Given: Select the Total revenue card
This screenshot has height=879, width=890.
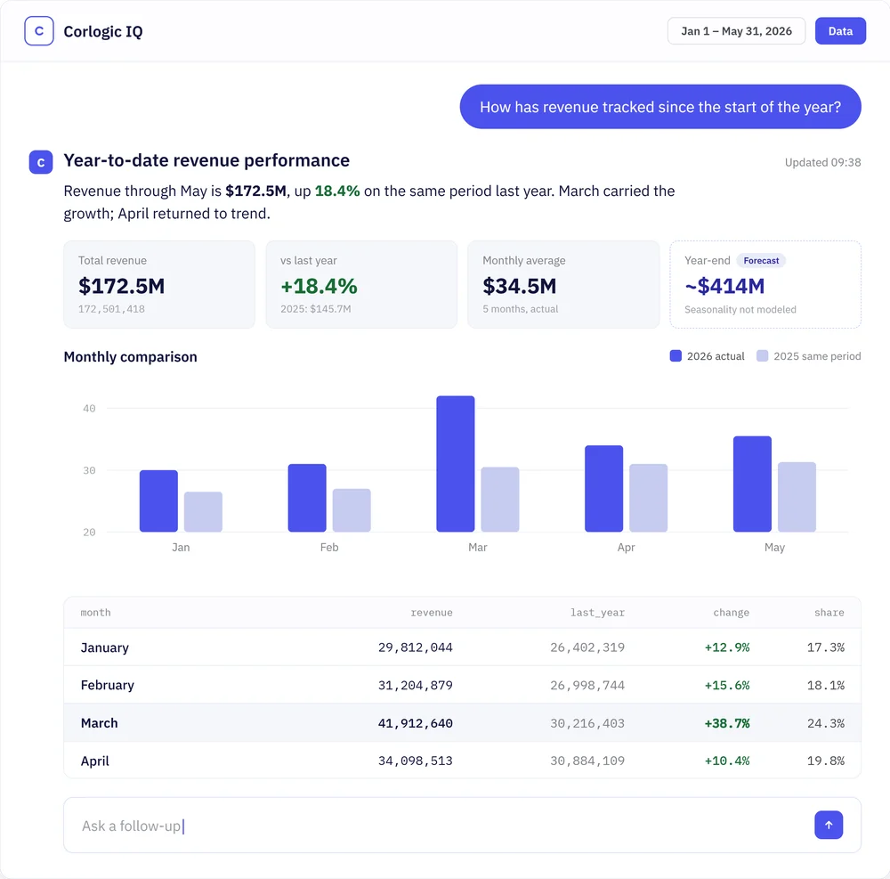Looking at the screenshot, I should click(x=159, y=284).
